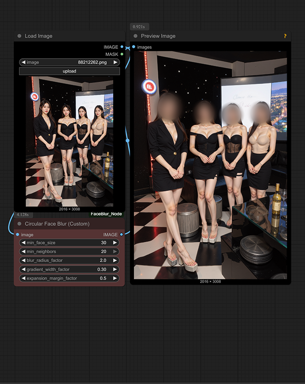Click the Load Image node title
This screenshot has height=384, width=305.
[39, 36]
